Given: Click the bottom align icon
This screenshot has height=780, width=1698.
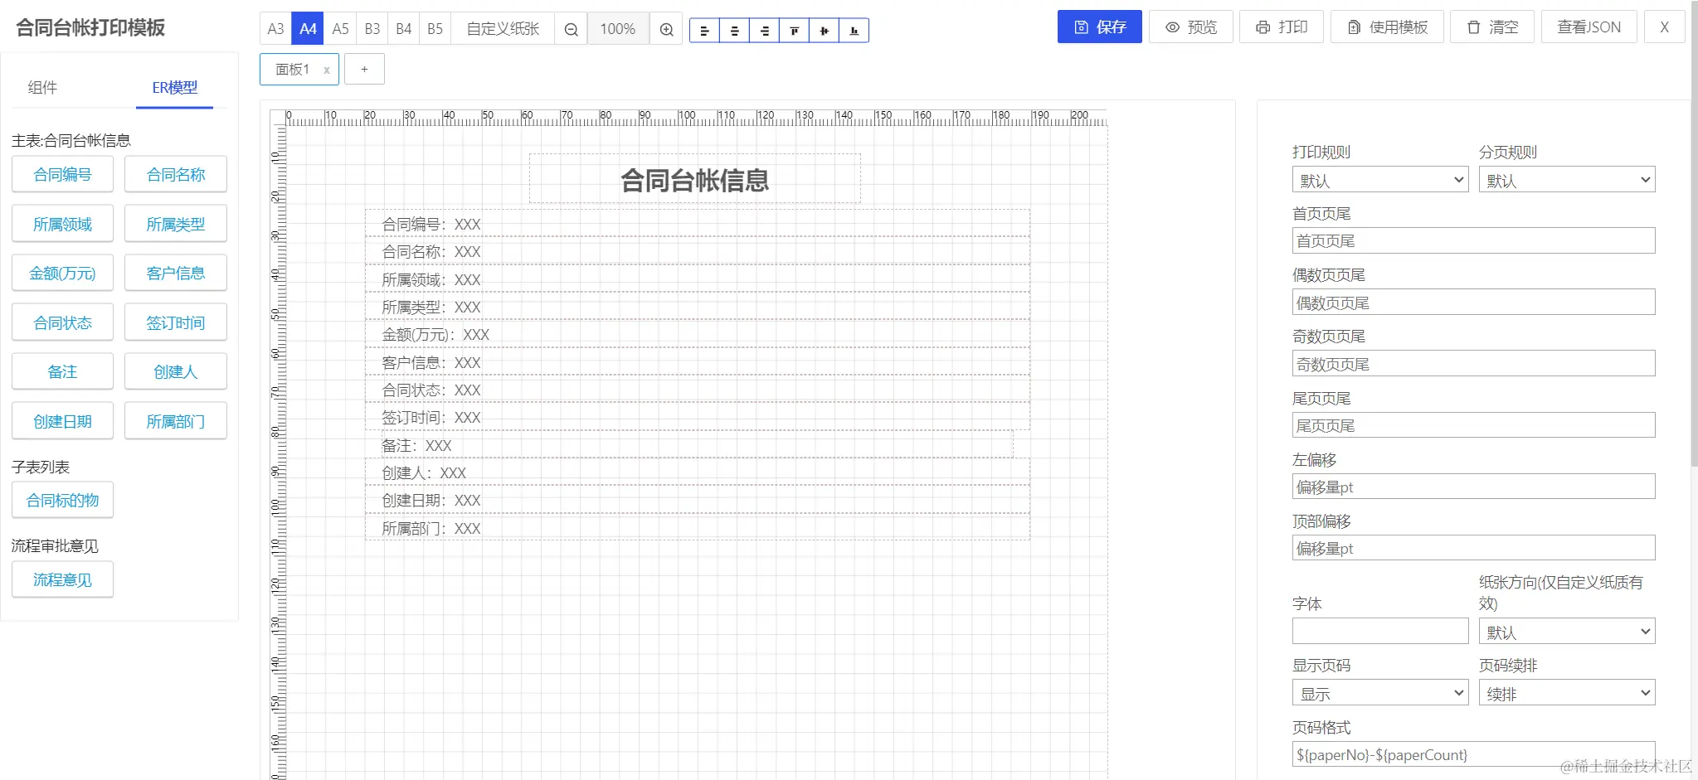Looking at the screenshot, I should click(x=854, y=30).
